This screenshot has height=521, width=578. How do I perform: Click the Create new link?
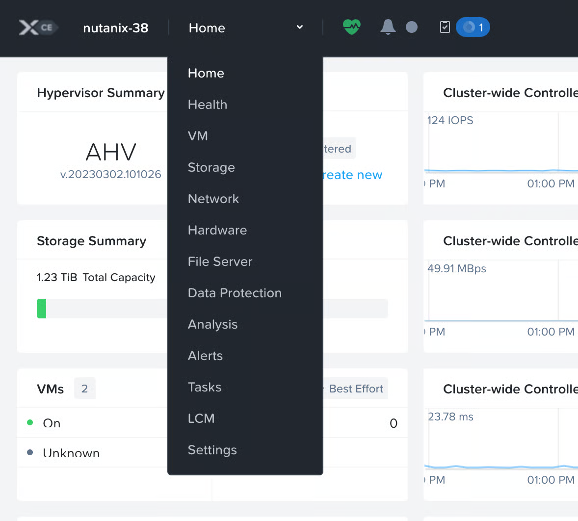[352, 175]
